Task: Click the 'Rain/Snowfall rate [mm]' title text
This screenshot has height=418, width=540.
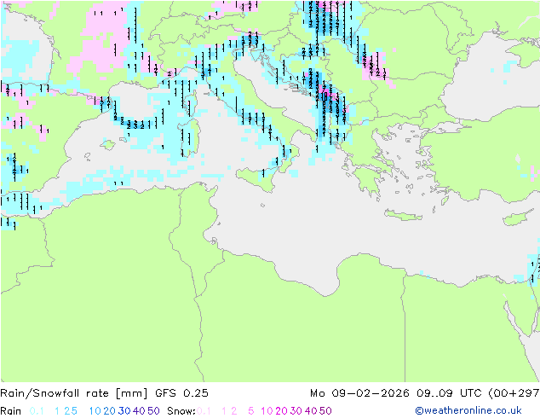Action: coord(74,393)
